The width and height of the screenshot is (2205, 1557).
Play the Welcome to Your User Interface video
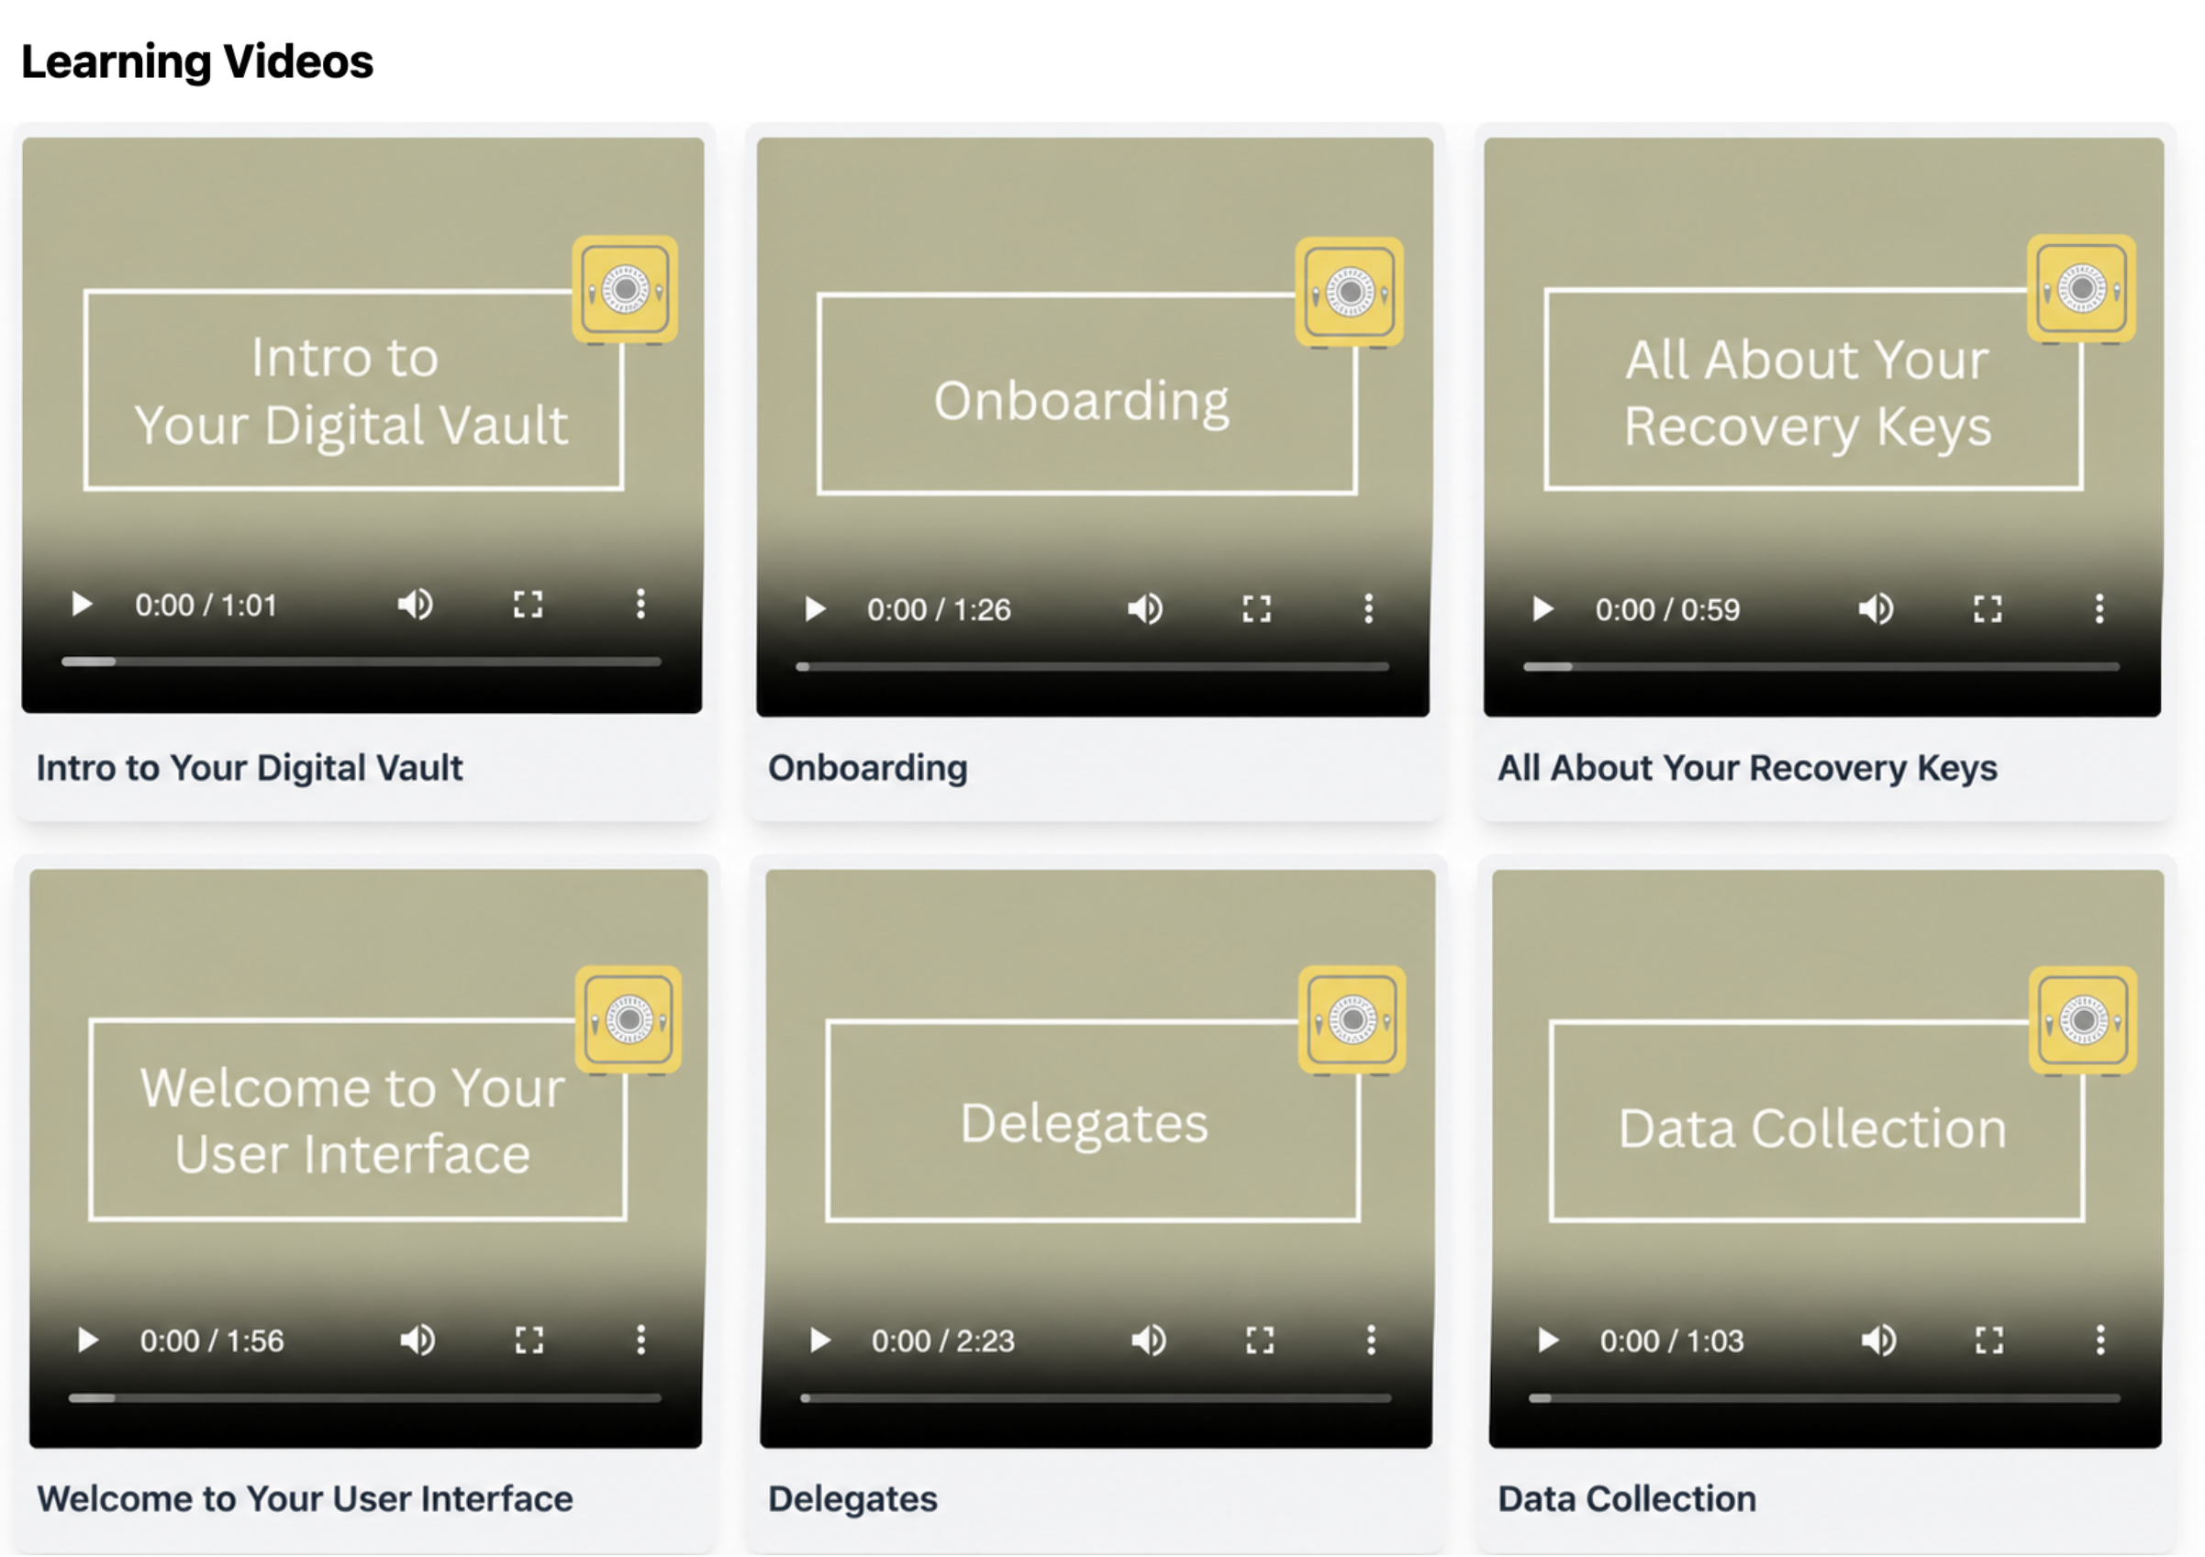(87, 1340)
